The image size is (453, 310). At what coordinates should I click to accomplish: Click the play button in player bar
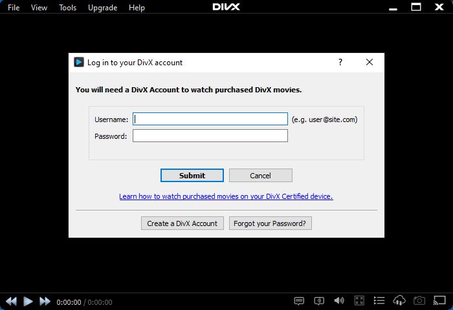(x=28, y=302)
